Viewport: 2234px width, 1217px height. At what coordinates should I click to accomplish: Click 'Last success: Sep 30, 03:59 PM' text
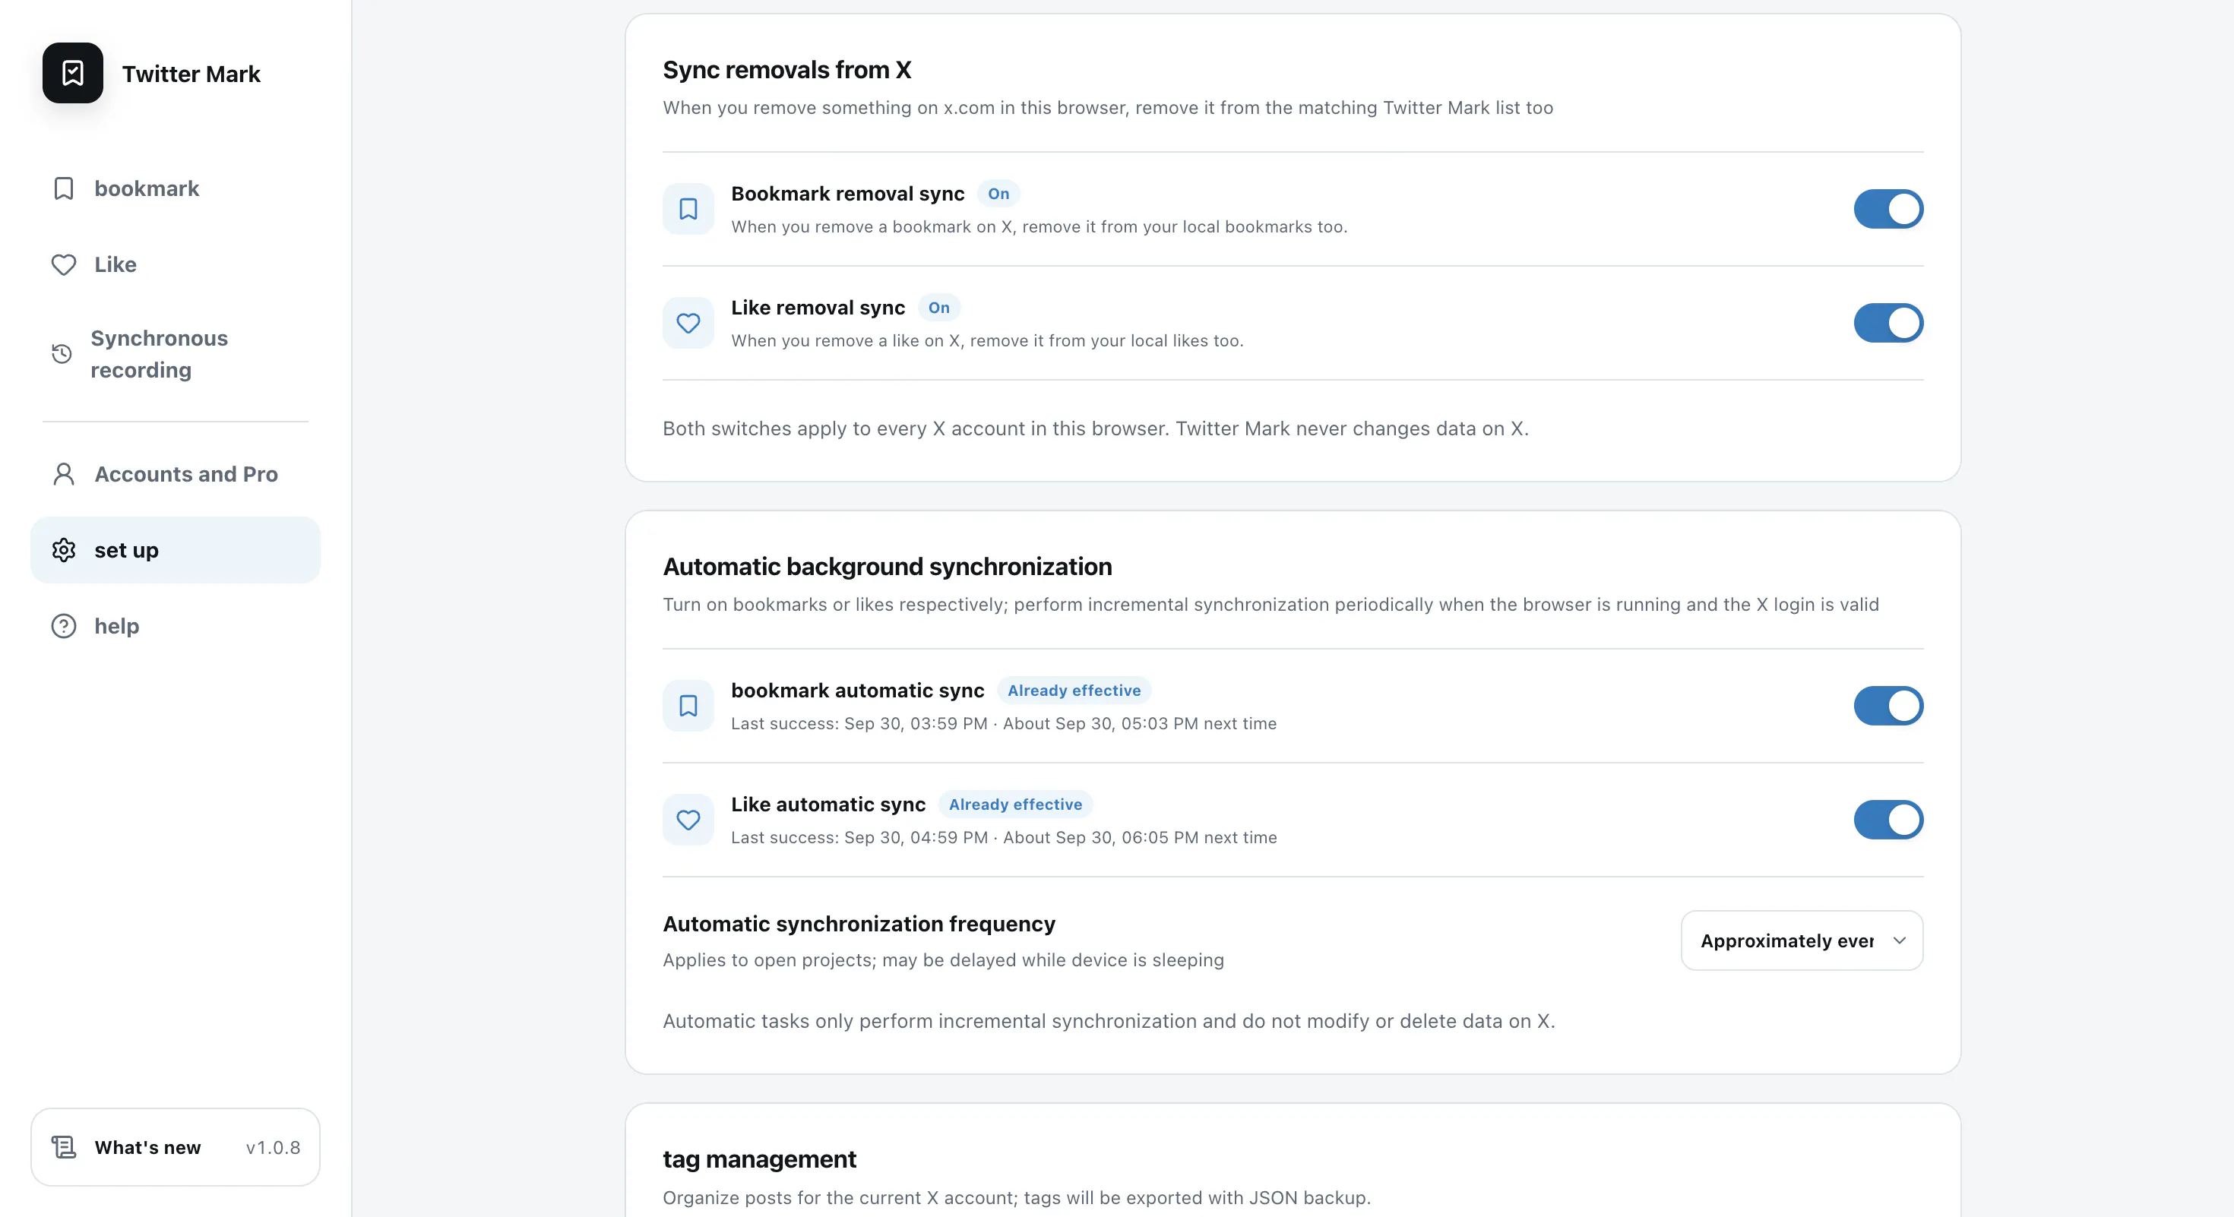coord(859,723)
